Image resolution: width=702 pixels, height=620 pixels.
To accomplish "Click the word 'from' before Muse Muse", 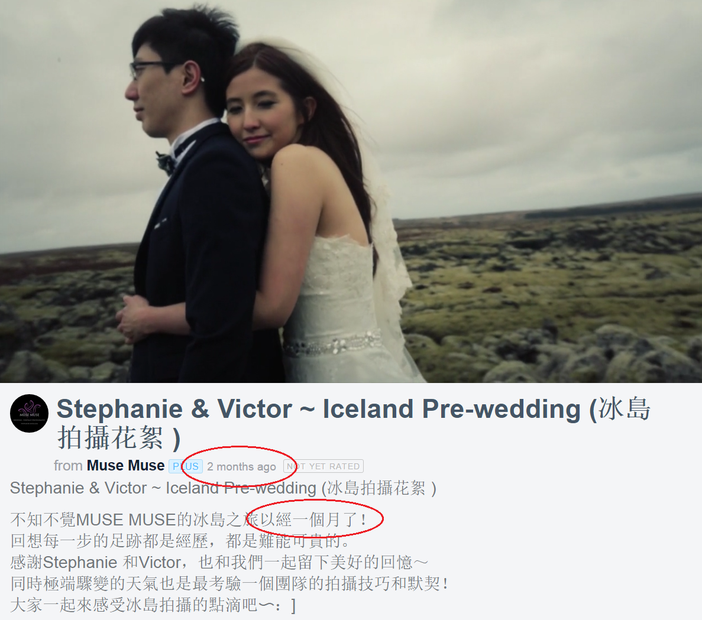I will 68,466.
